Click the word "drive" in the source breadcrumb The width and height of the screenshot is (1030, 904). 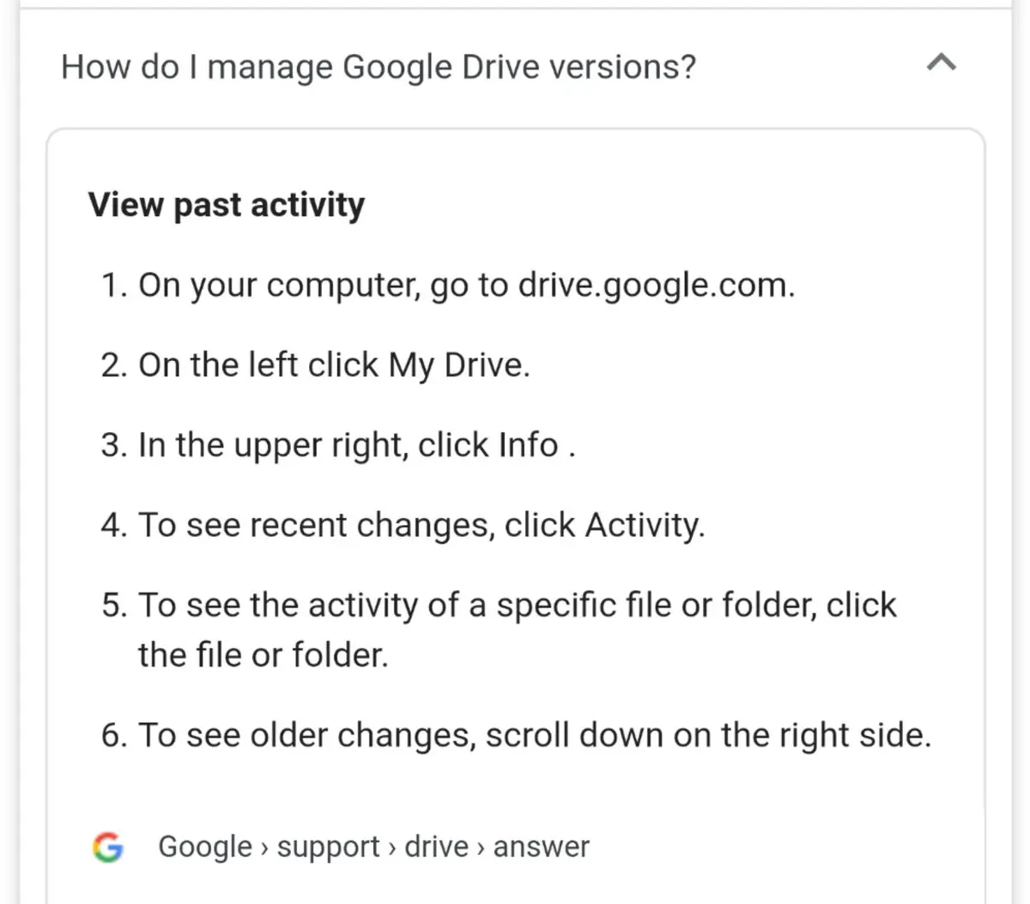[x=436, y=847]
